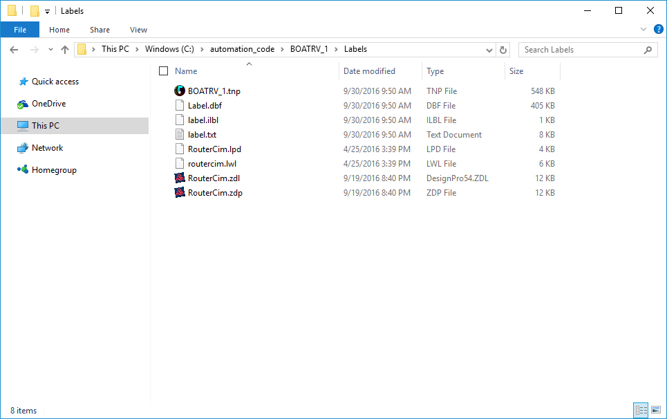Screen dimensions: 667x419
Task: Expand the address bar history dropdown
Action: (489, 50)
